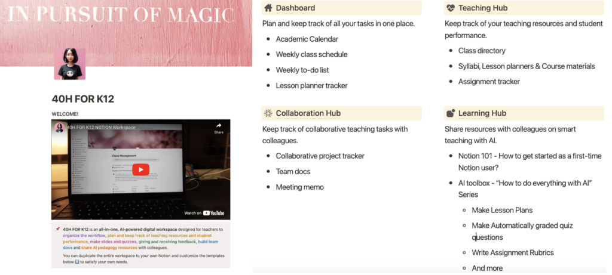Click 'Meeting memo' list item
612x275 pixels.
[300, 187]
